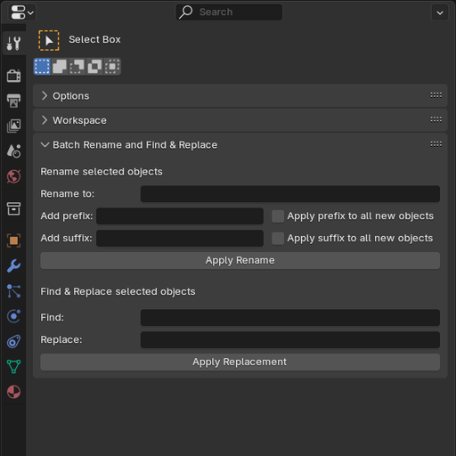Viewport: 456px width, 456px height.
Task: Open the Render properties tab
Action: (x=13, y=76)
